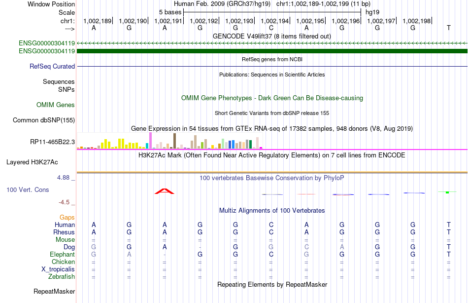This screenshot has width=468, height=303.
Task: Click the 5 bases scale bar
Action: tap(272, 12)
